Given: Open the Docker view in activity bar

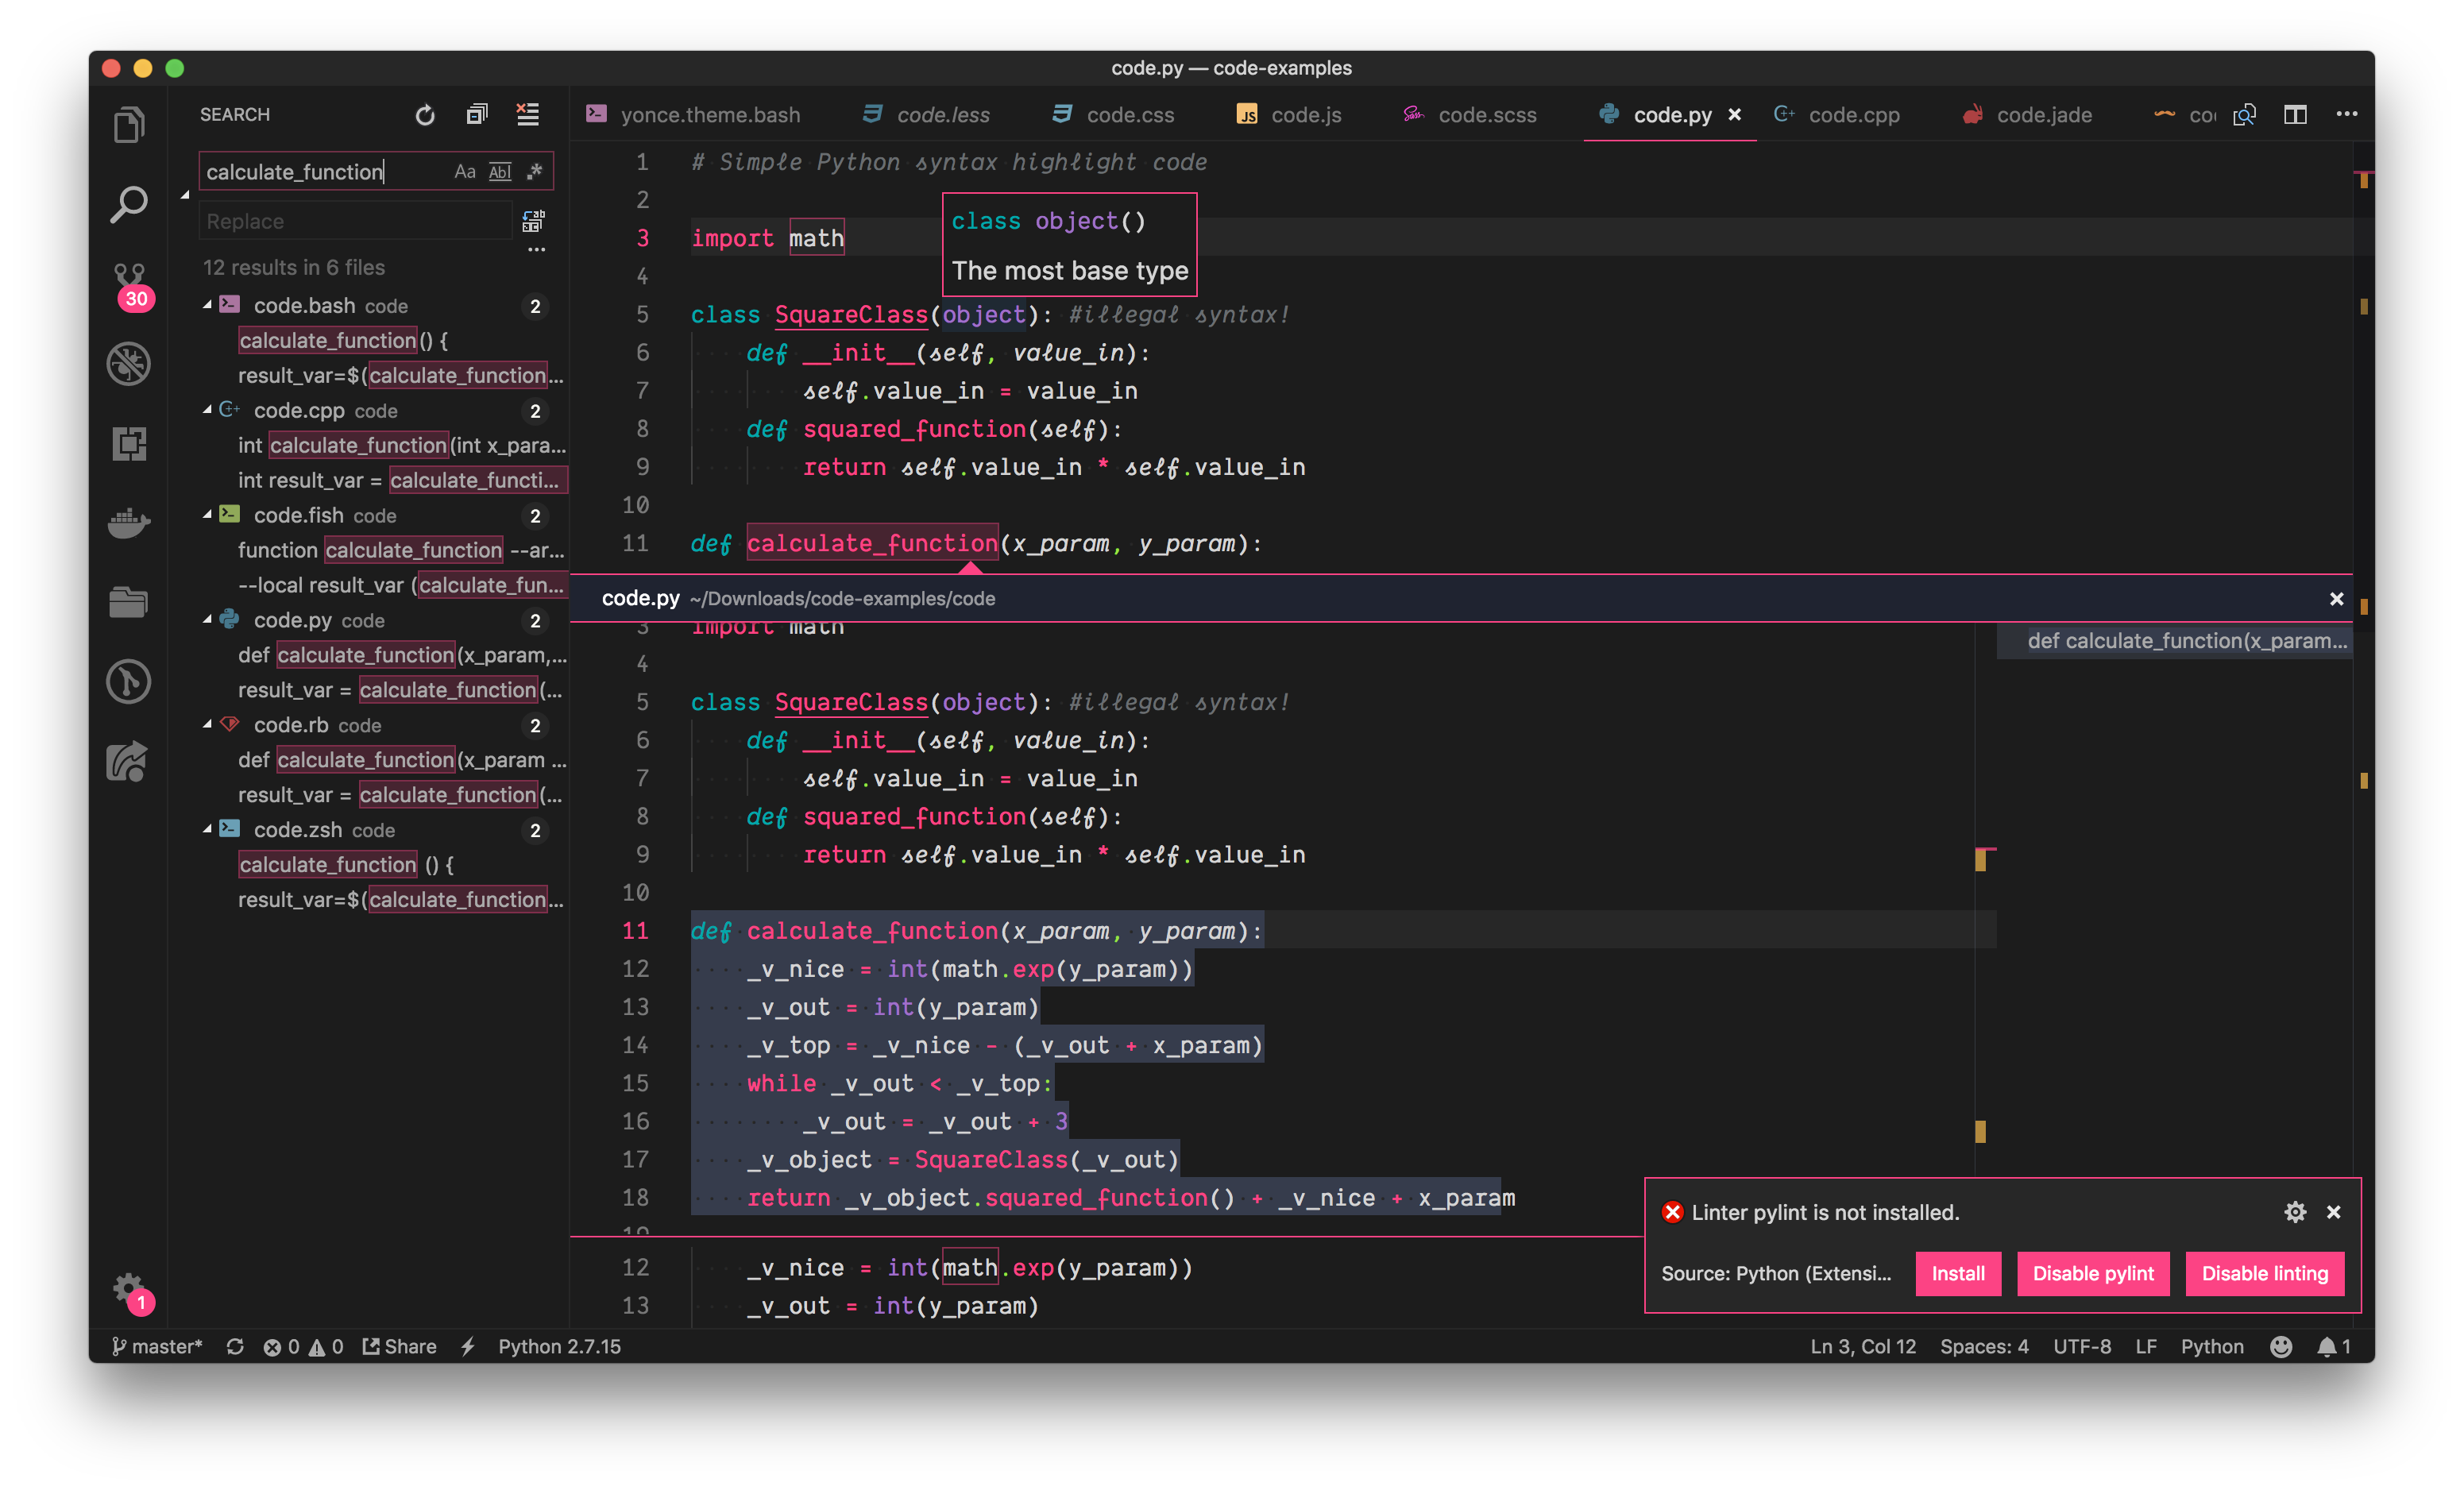Looking at the screenshot, I should tap(129, 522).
